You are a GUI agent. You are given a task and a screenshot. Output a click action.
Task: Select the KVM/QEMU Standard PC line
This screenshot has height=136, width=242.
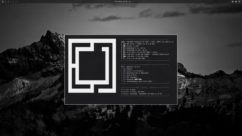click(x=150, y=42)
